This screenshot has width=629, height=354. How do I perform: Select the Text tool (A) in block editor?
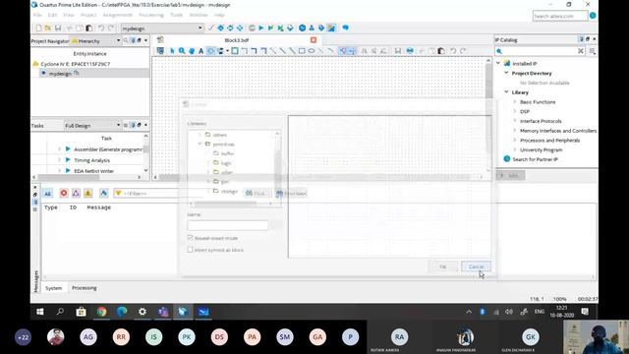coord(200,51)
